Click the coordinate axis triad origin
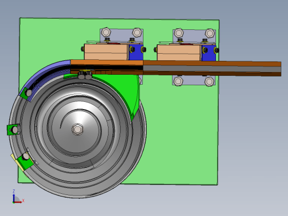Image resolution: width=288 pixels, height=216 pixels. click(x=13, y=202)
